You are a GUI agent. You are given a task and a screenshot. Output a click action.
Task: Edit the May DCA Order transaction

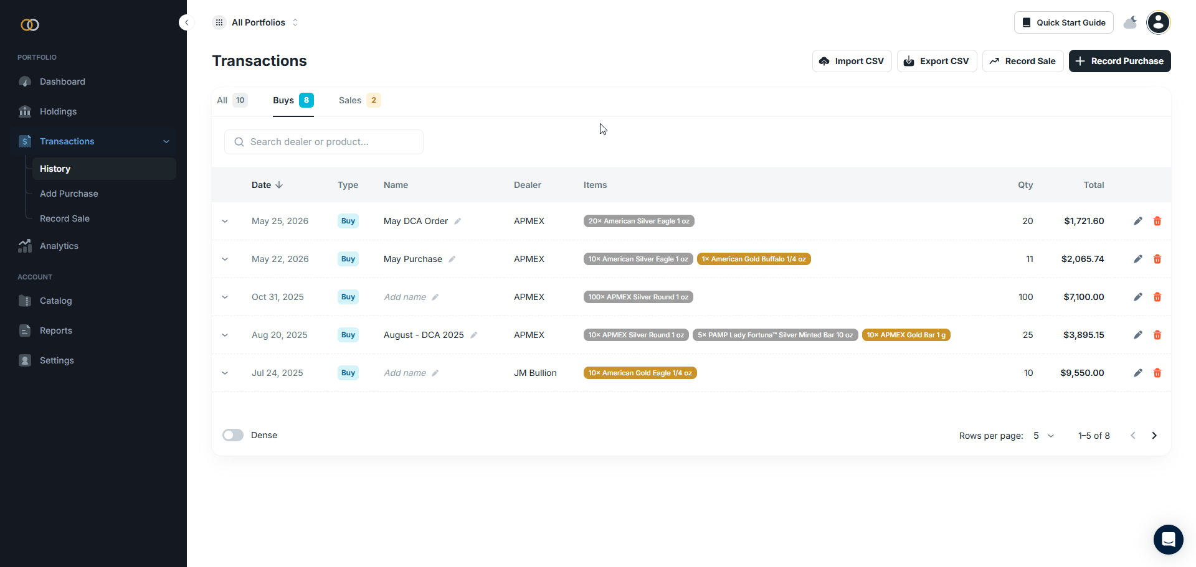coord(1138,221)
